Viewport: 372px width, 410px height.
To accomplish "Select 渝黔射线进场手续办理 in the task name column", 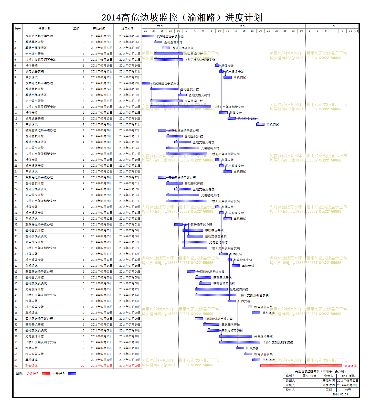I will (41, 130).
